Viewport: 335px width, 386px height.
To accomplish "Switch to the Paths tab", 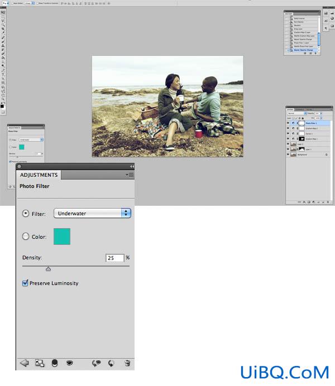I will point(309,109).
